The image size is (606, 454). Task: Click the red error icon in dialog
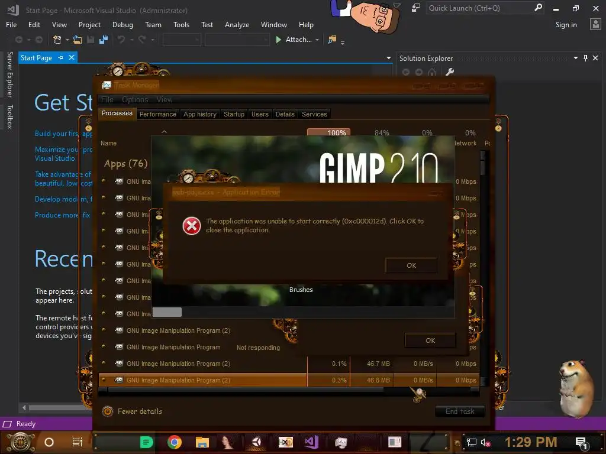pos(192,226)
